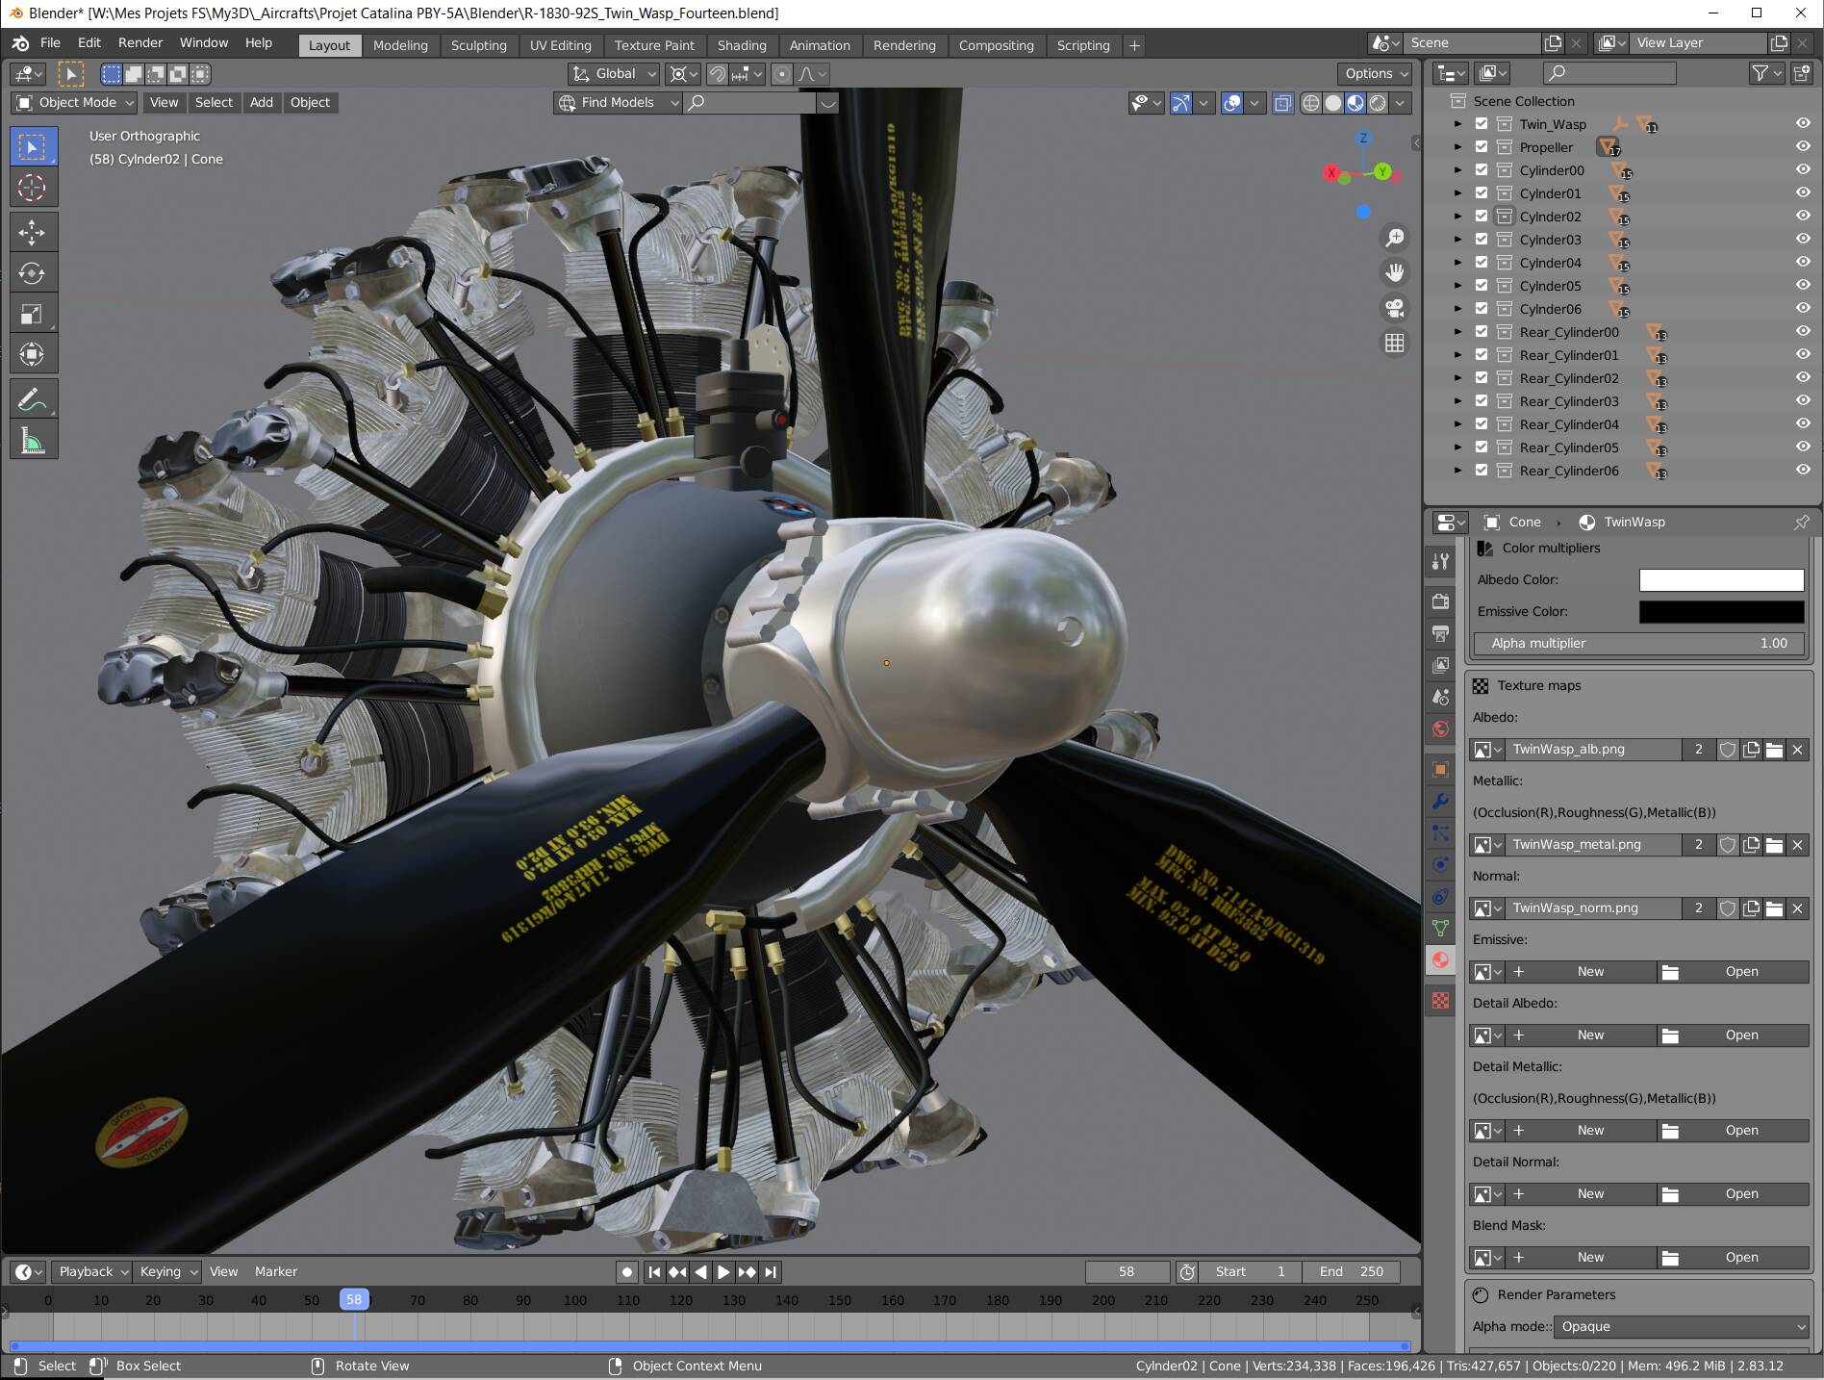Expand the Twin_Wasp collection tree

[1457, 124]
